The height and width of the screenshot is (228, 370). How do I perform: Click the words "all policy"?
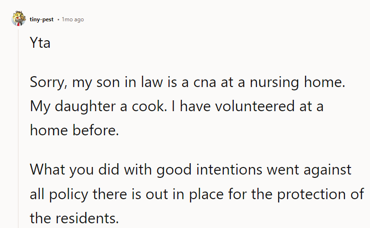coord(63,193)
